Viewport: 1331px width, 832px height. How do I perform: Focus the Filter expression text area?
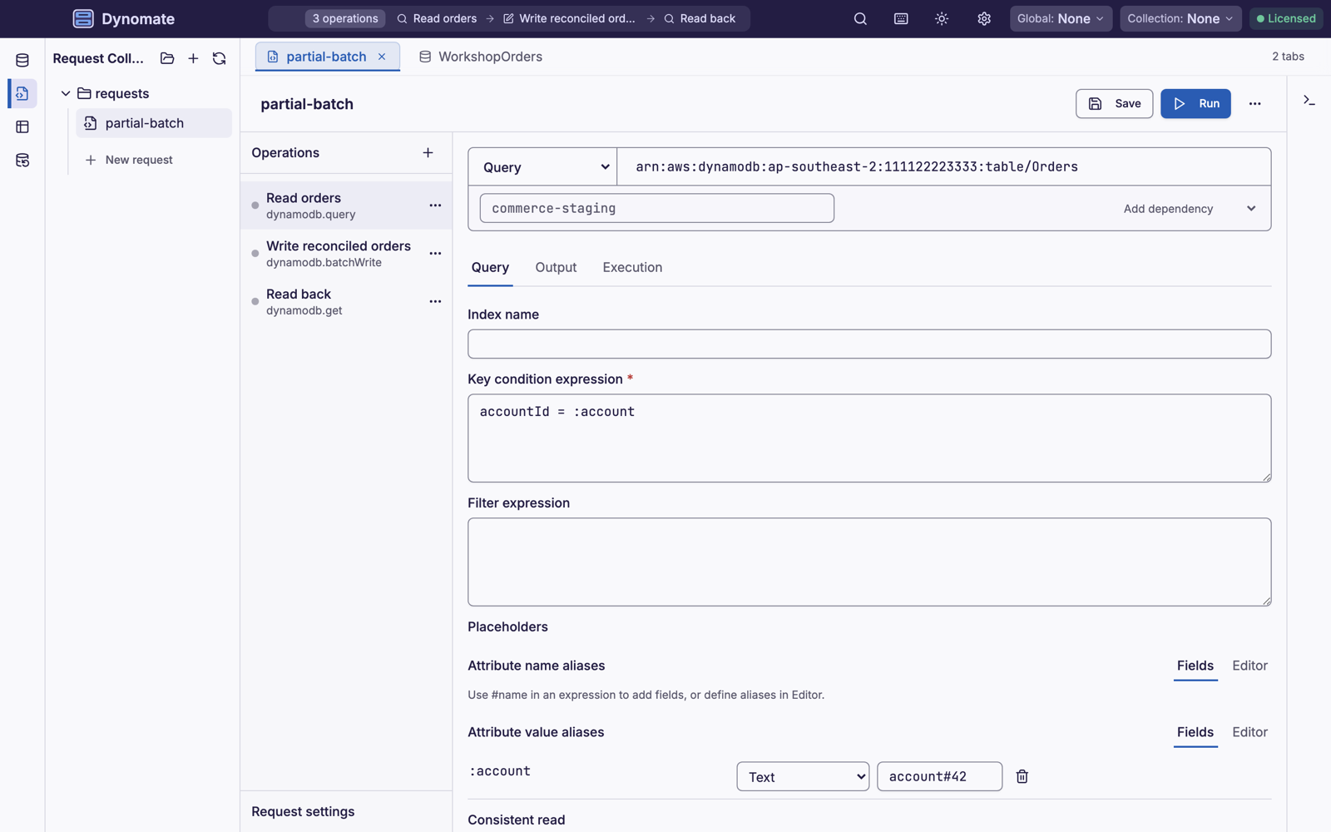click(869, 562)
